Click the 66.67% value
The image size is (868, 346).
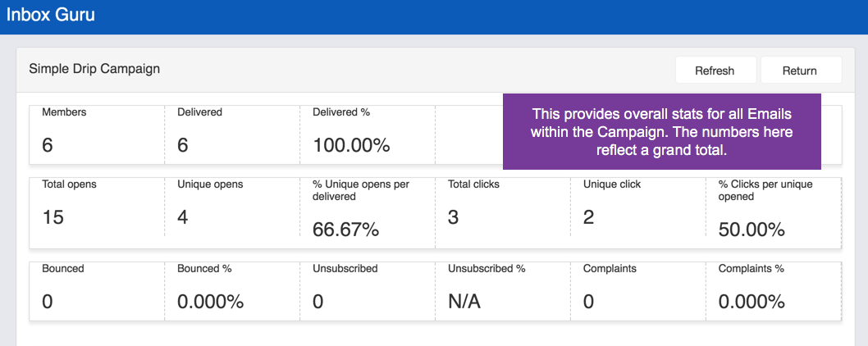pos(346,230)
